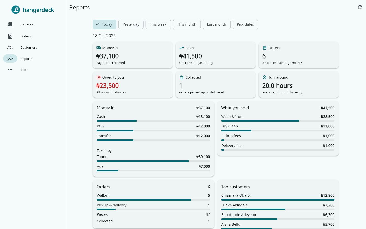Click the Walk-in orders progress bar

click(x=153, y=200)
